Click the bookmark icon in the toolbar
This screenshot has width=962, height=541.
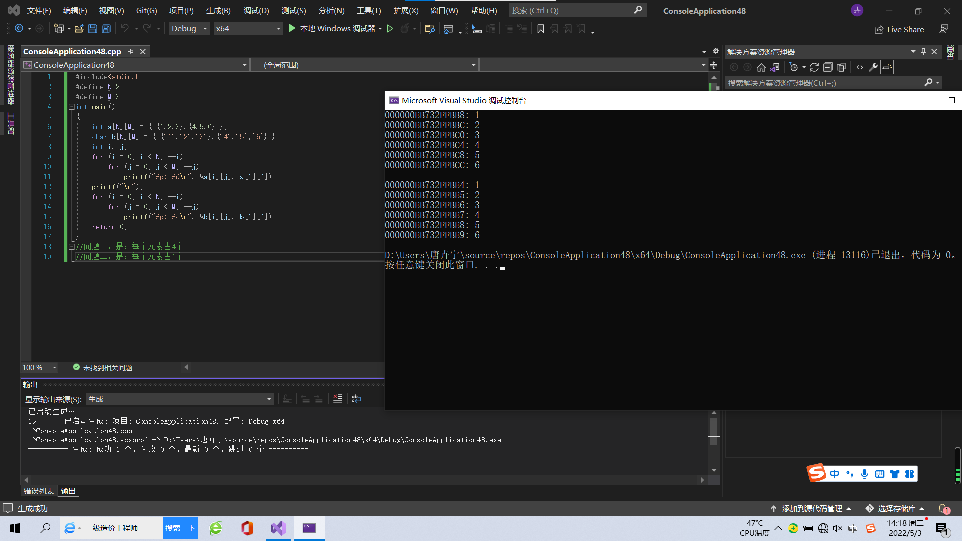coord(540,29)
